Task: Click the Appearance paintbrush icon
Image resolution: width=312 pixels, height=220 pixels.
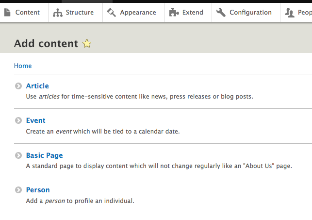Action: point(112,12)
